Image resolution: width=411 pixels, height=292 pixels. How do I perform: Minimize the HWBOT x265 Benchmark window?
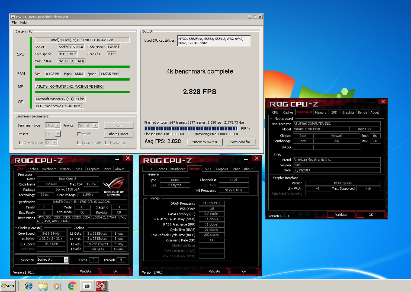pyautogui.click(x=250, y=17)
